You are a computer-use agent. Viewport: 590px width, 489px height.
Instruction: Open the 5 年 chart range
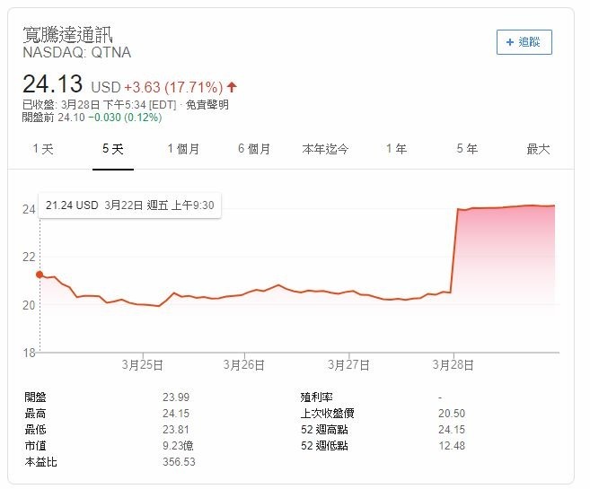pos(467,149)
